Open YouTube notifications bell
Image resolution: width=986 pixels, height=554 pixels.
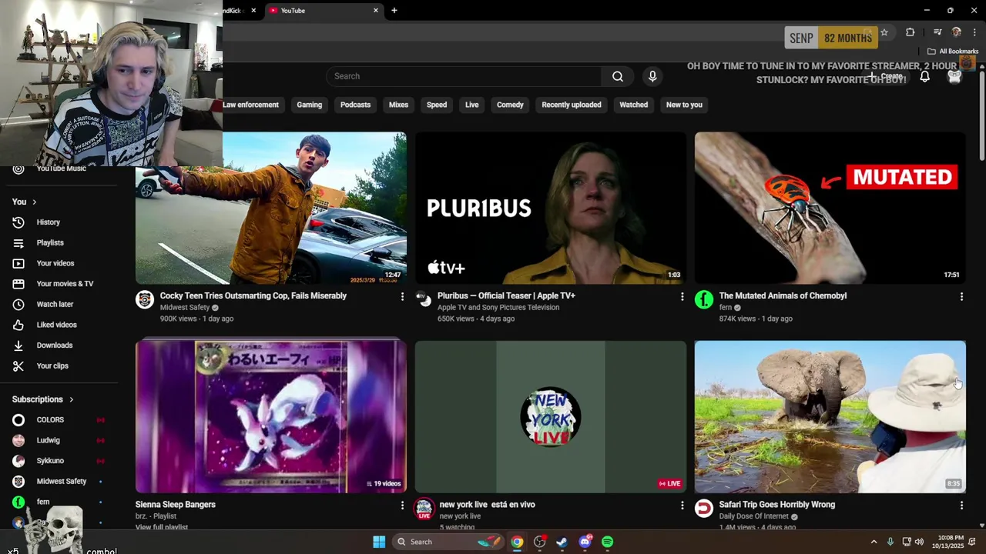tap(924, 76)
